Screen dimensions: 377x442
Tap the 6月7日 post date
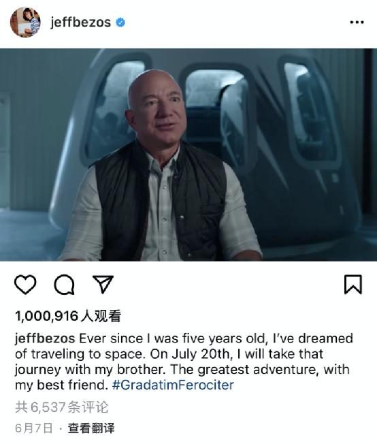34,428
